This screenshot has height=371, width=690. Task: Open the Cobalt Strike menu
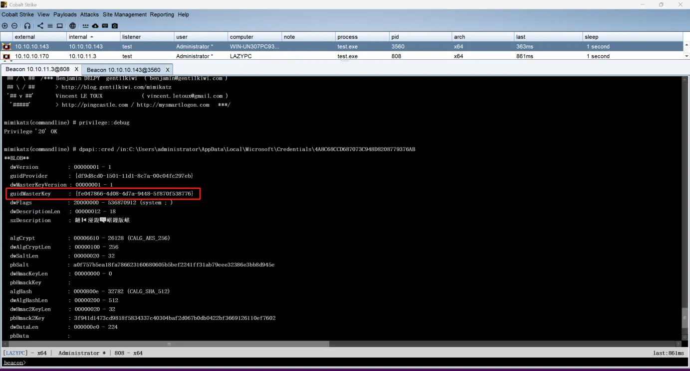pos(18,14)
